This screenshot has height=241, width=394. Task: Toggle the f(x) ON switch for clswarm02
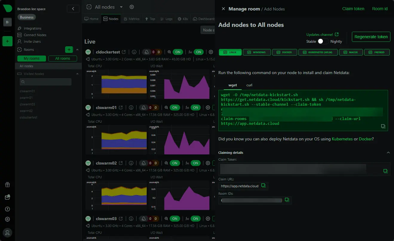[196, 163]
